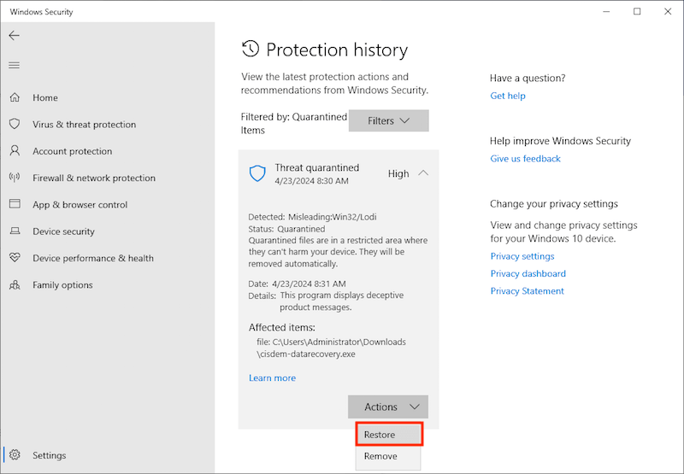Click the blue shield icon on threat card

(x=257, y=173)
